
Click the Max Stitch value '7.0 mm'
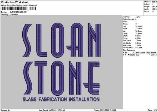click(138, 41)
